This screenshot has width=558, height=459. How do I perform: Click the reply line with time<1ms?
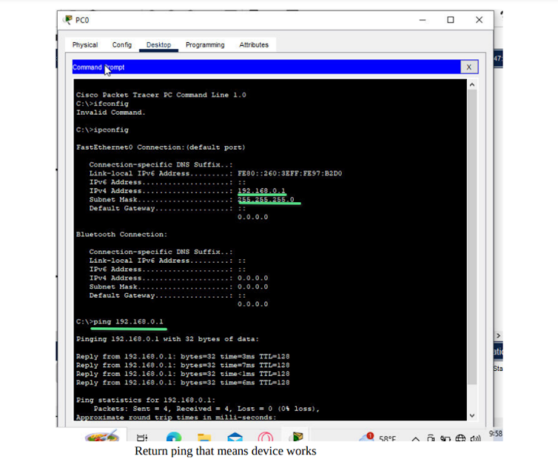183,374
